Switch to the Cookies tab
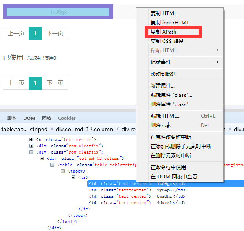Image resolution: width=244 pixels, height=231 pixels. pos(67,118)
